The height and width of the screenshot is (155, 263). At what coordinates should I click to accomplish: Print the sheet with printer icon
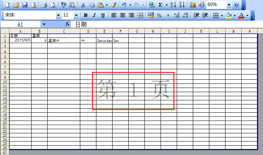(x=44, y=5)
